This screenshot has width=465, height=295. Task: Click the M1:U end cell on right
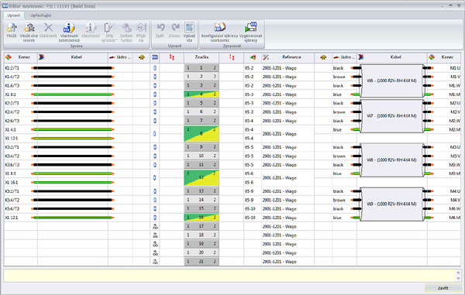444,68
